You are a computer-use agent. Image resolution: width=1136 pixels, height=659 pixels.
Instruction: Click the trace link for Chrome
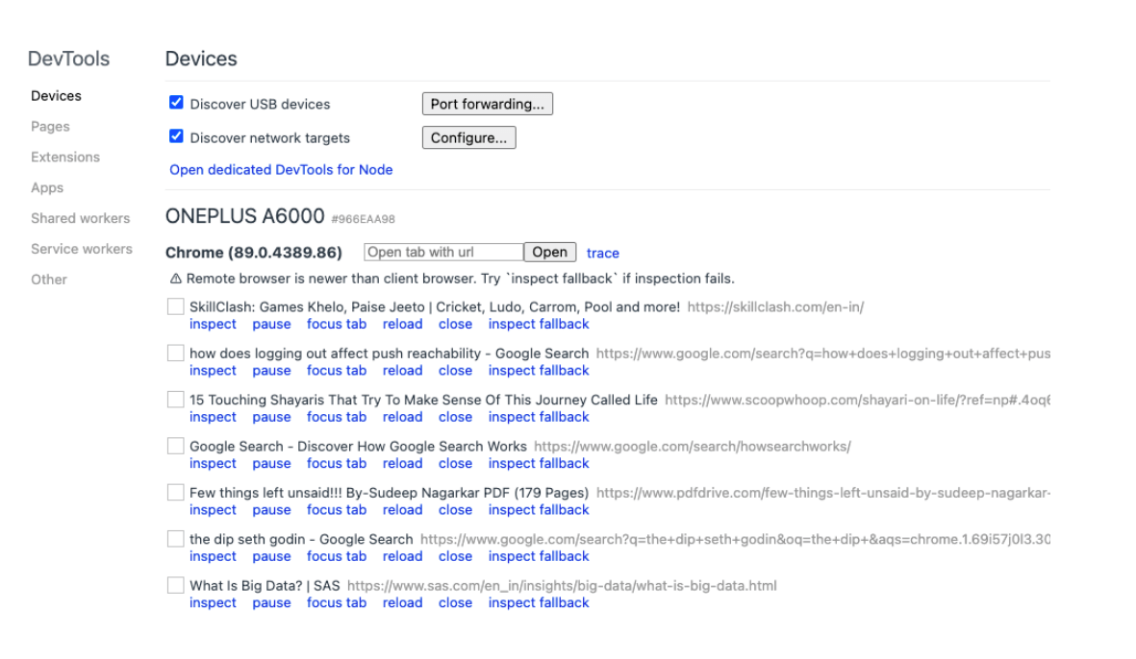[603, 254]
